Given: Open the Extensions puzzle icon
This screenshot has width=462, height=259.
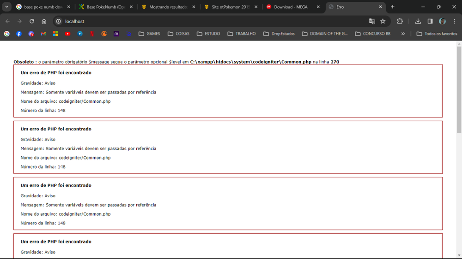Looking at the screenshot, I should (x=400, y=21).
